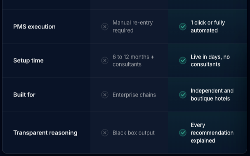Click the green checkmark beside 1 click or fully automated

click(x=183, y=27)
